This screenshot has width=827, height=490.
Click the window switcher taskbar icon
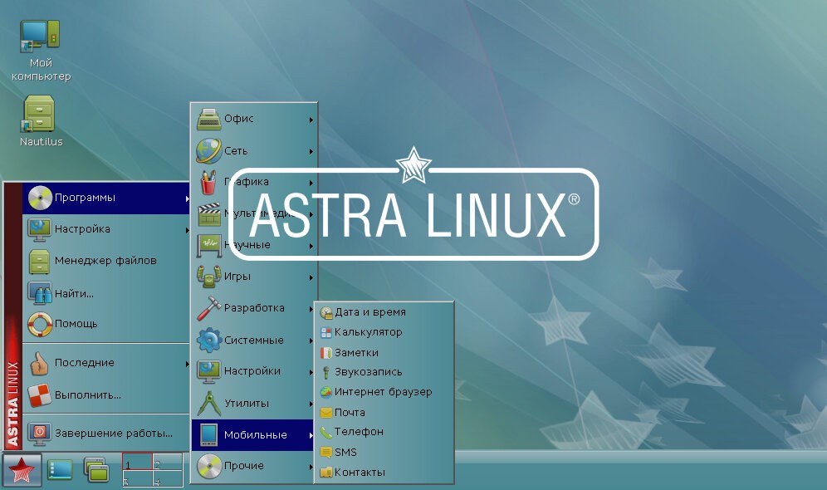(x=96, y=471)
